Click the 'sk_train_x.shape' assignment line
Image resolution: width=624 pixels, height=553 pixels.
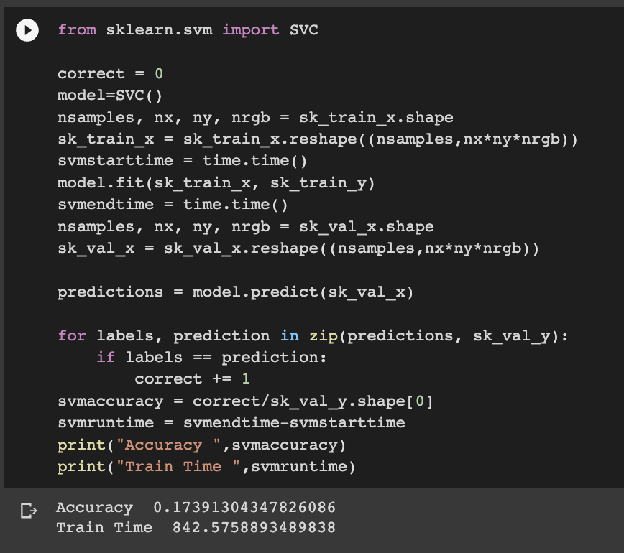[x=255, y=117]
